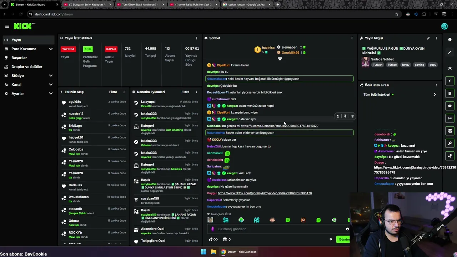The width and height of the screenshot is (457, 257).
Task: Open the emoji picker in message box
Action: click(x=347, y=229)
